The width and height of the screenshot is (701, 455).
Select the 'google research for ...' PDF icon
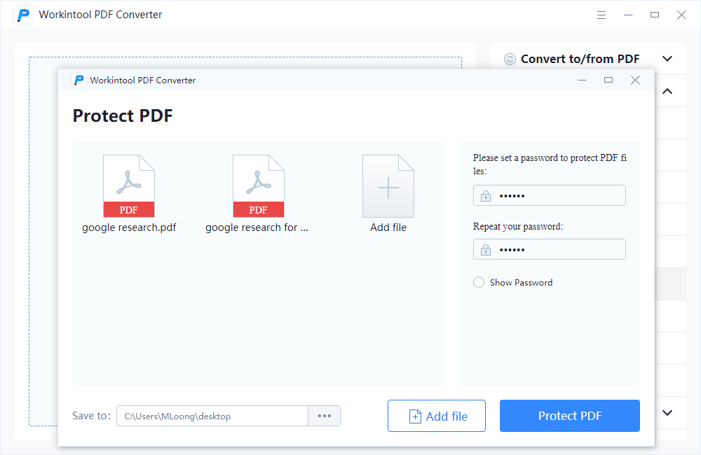click(x=259, y=185)
